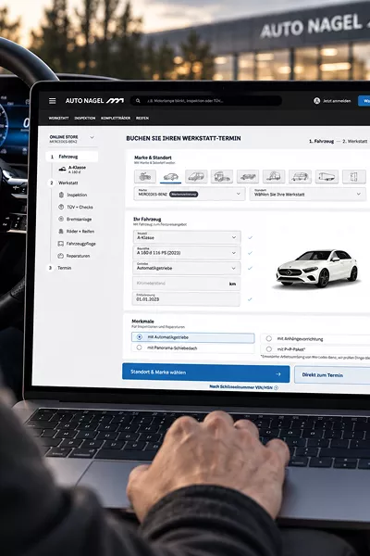Go to sidebar step 3 Termin
This screenshot has height=556, width=370.
(x=60, y=268)
